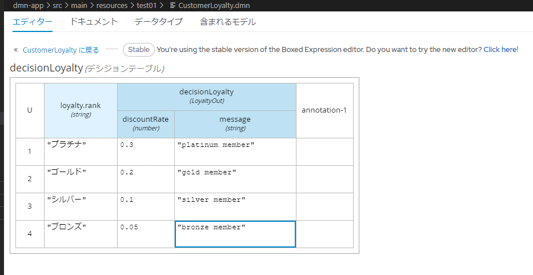Screen dimensions: 533x275
Task: Select the 含まれるモデル tab
Action: click(x=228, y=22)
